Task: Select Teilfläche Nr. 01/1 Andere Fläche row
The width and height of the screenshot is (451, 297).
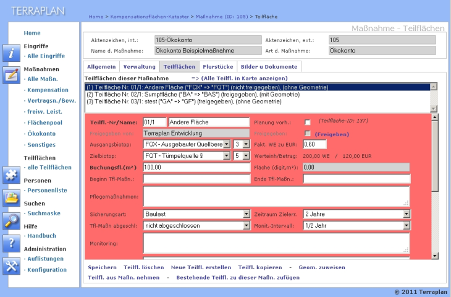Action: pos(258,87)
